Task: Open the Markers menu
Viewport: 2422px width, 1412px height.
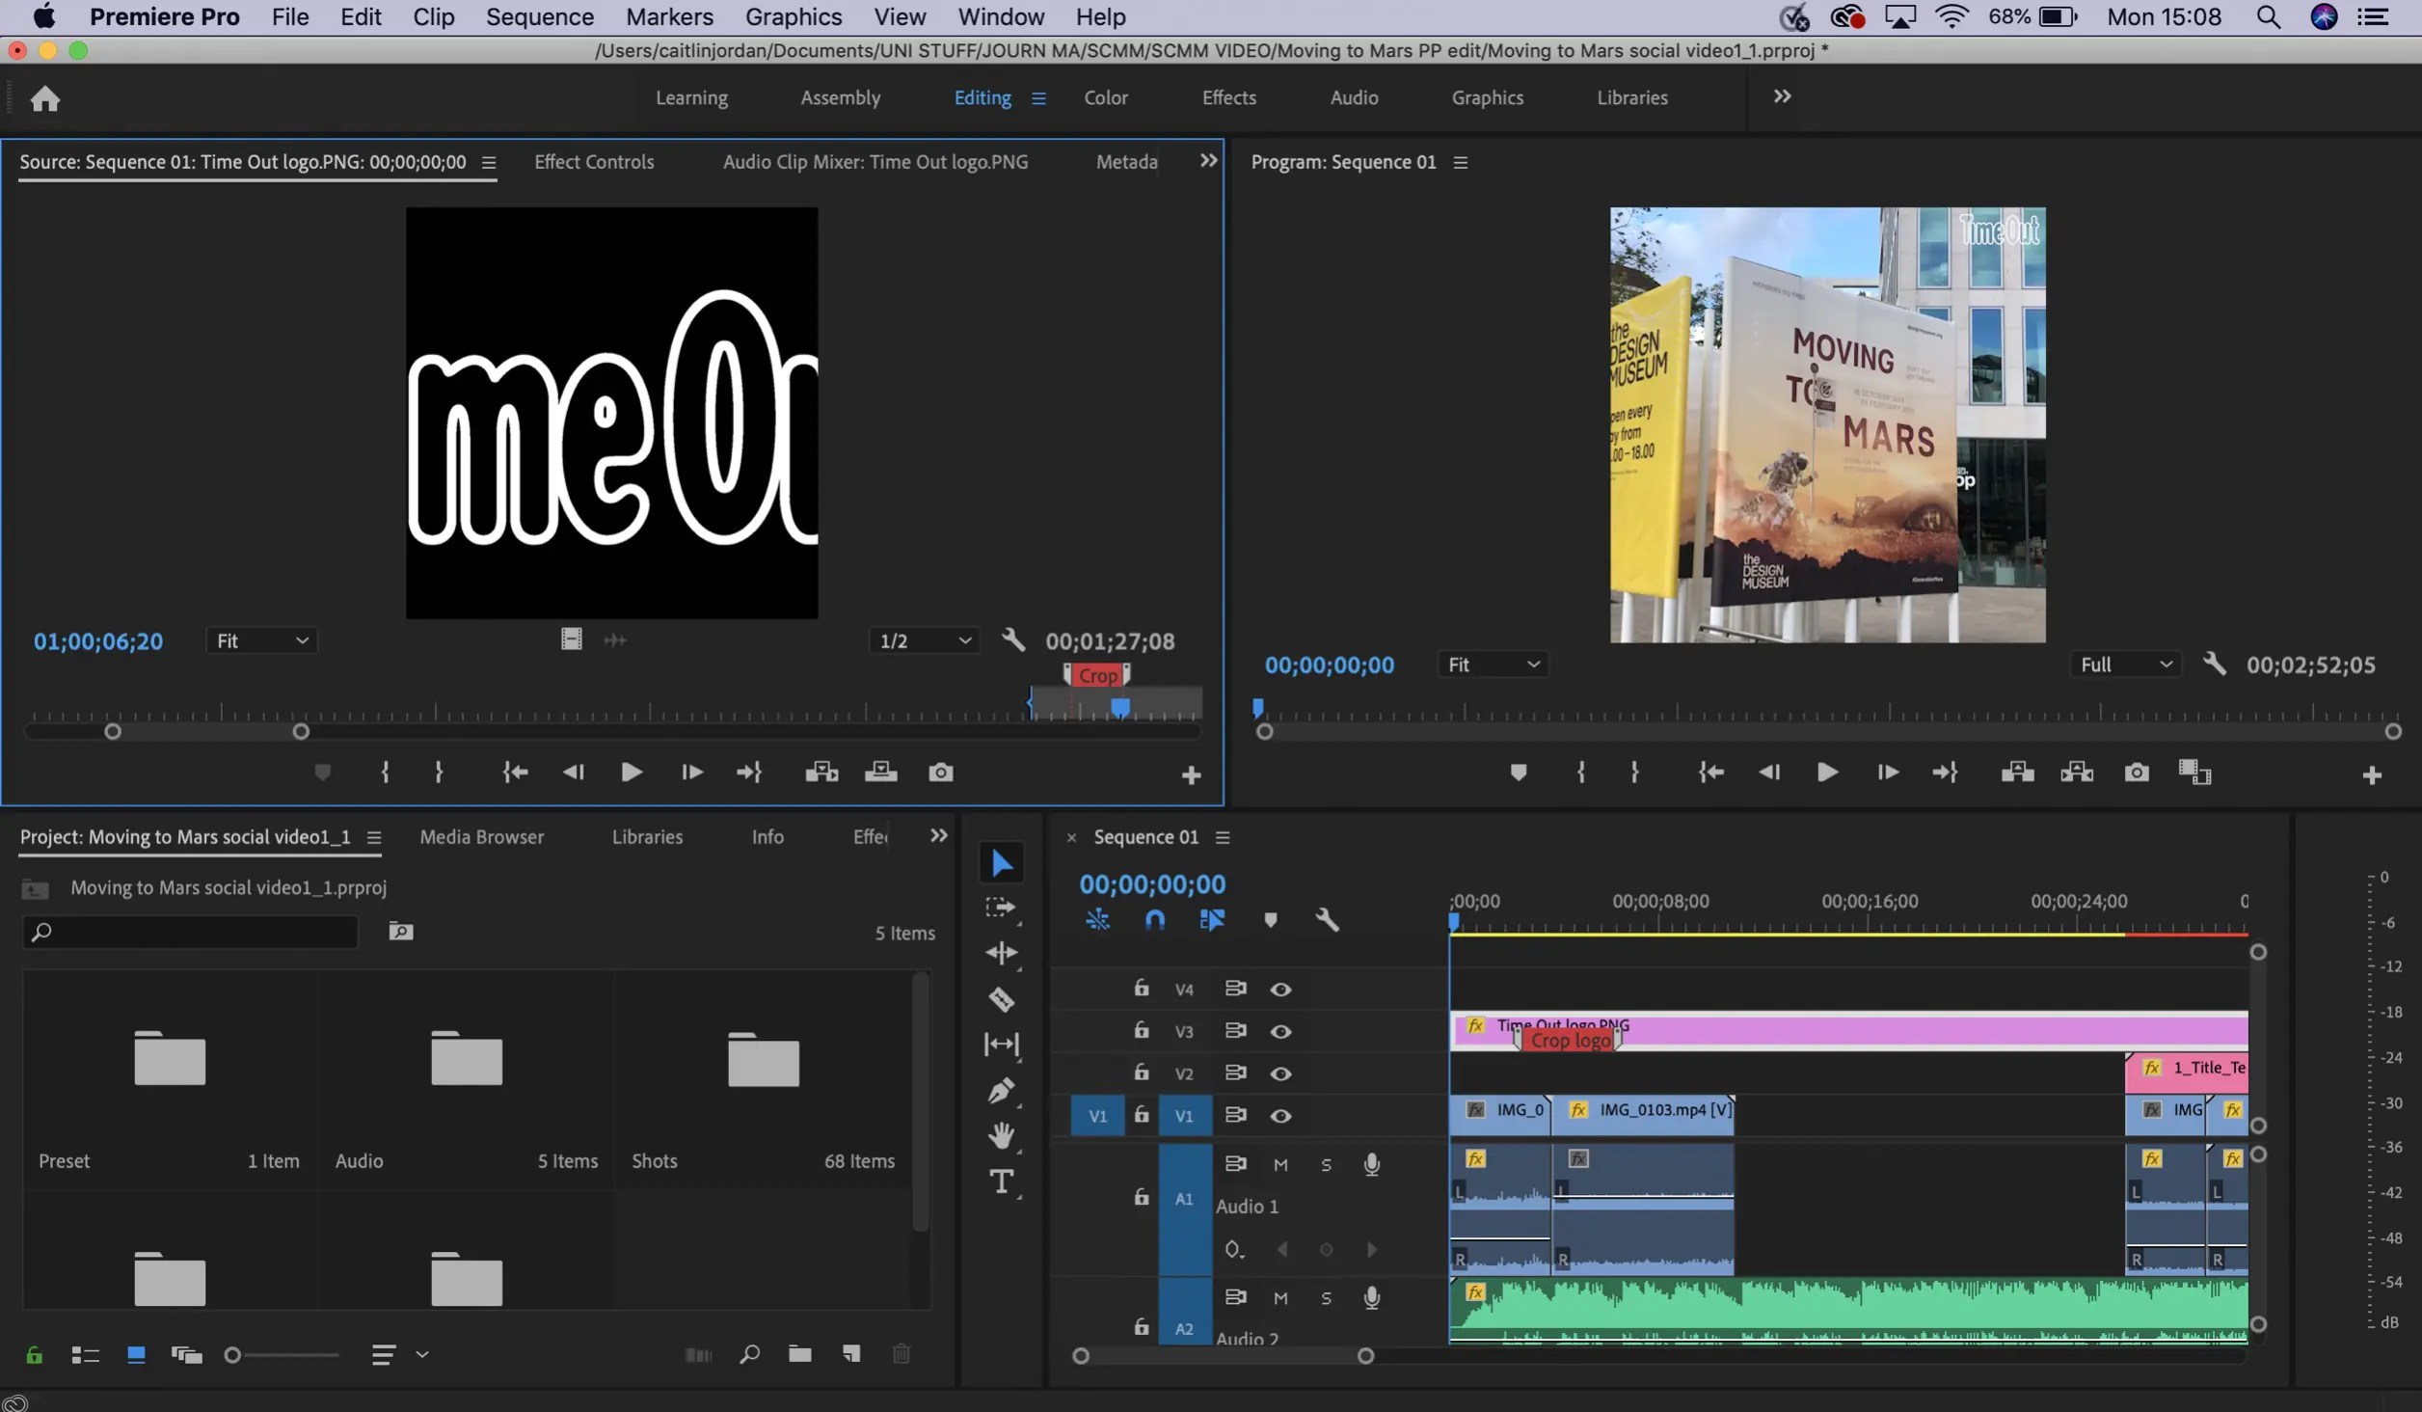Action: [x=669, y=16]
